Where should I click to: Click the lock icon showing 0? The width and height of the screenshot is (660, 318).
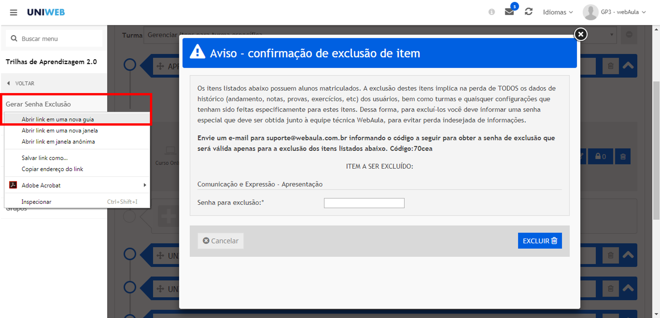(600, 157)
